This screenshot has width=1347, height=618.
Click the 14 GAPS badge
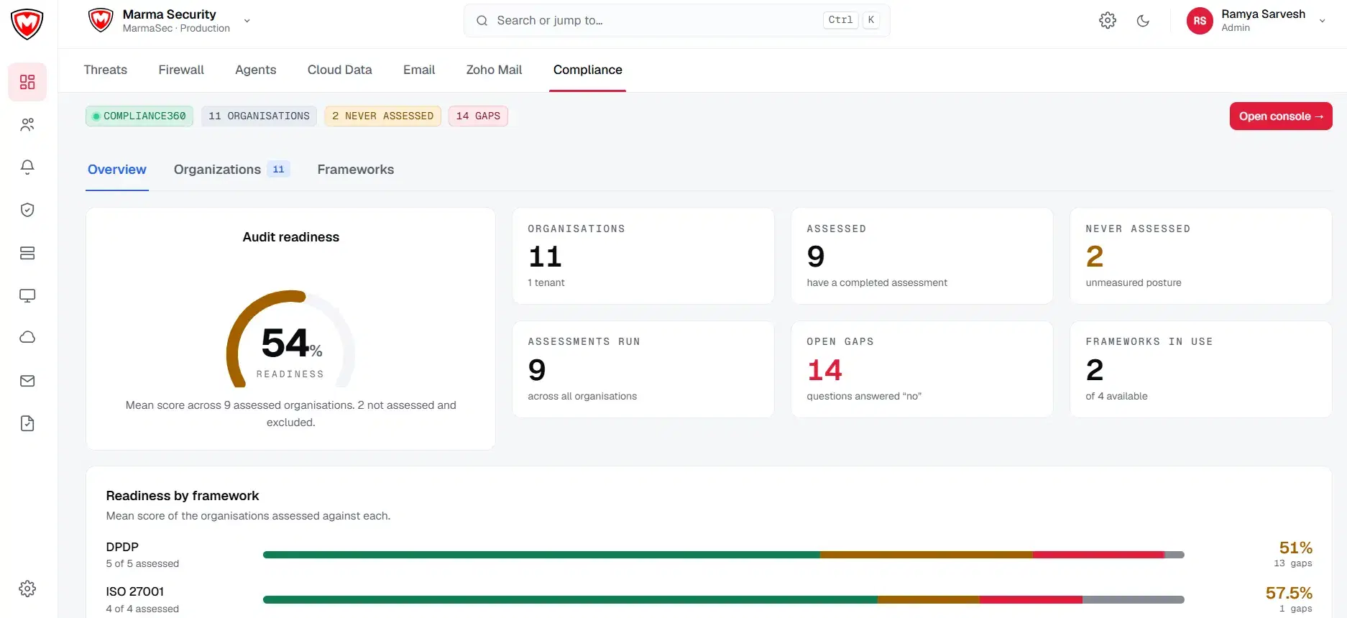click(x=478, y=116)
